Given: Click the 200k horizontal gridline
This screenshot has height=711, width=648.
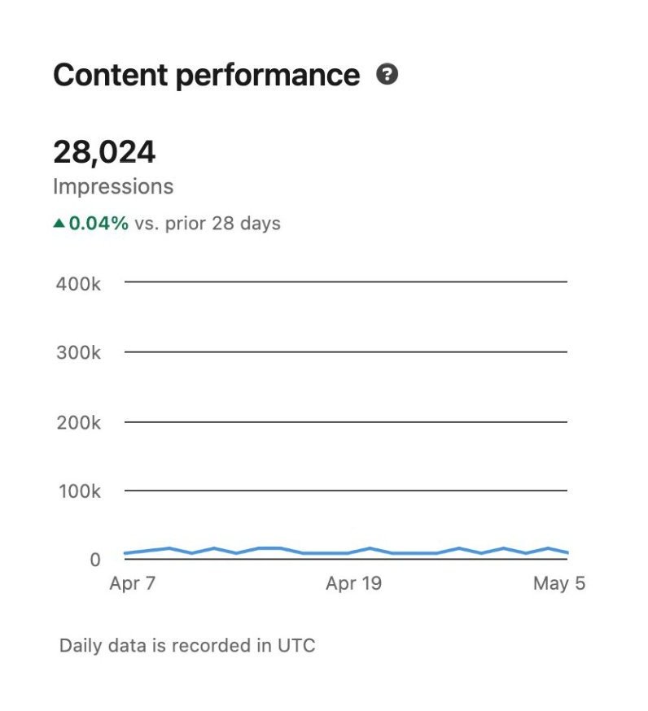Looking at the screenshot, I should pos(346,422).
